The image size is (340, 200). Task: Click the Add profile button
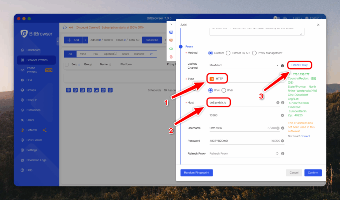coord(73,40)
